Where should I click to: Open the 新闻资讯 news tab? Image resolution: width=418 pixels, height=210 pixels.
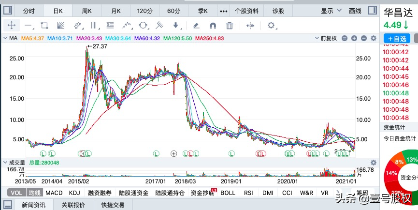click(33, 205)
